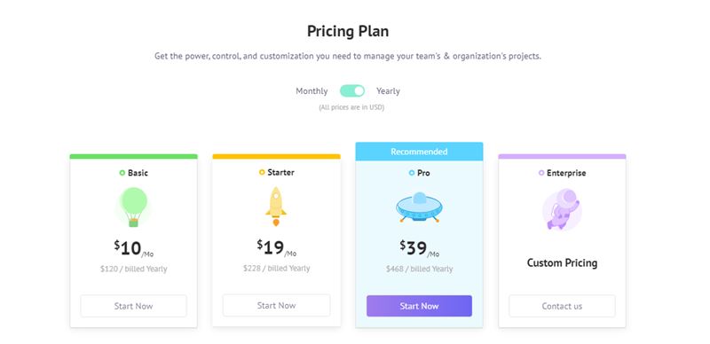Click Contact us on Enterprise plan

[562, 306]
